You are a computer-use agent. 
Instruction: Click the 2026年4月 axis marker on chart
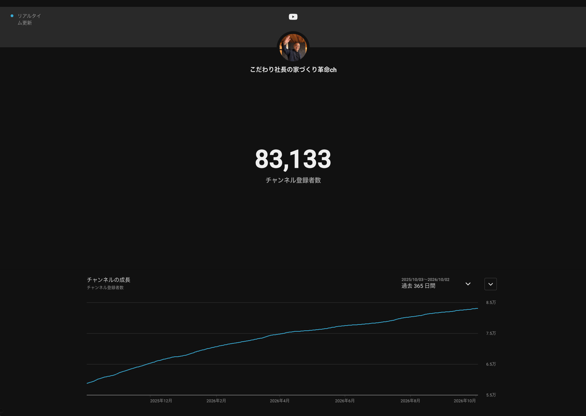[x=280, y=401]
